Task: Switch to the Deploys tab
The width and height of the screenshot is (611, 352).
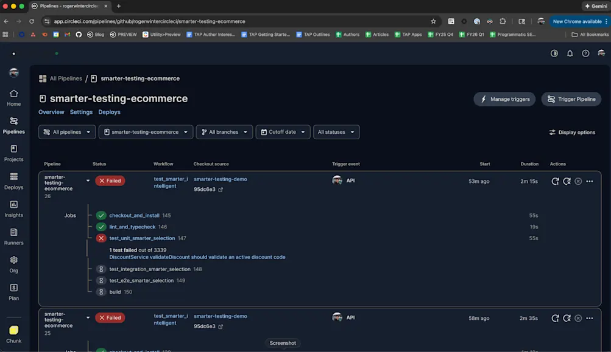Action: 109,112
